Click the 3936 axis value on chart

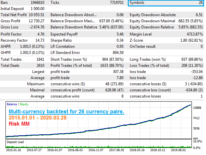point(196,128)
